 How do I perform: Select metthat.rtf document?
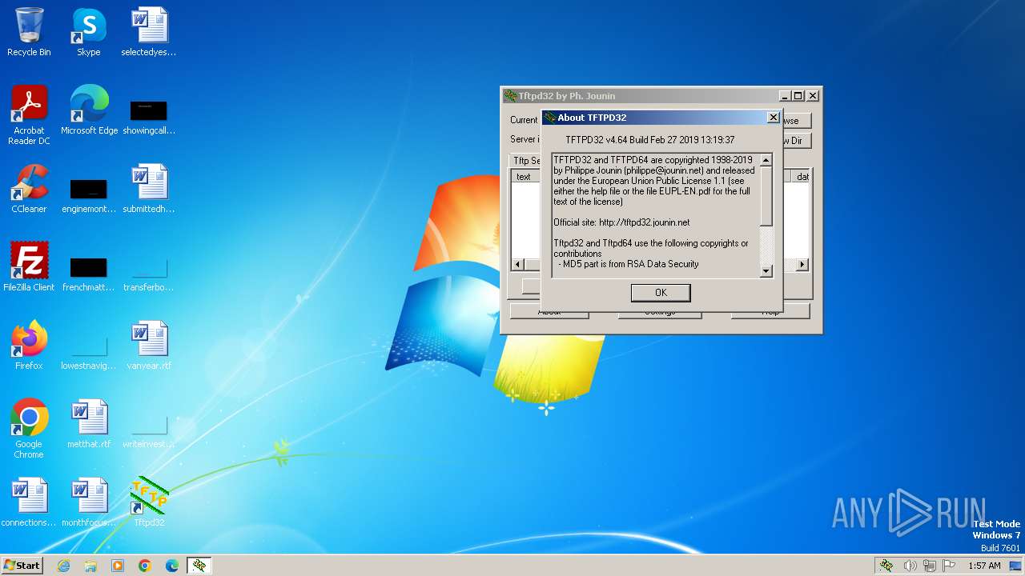[x=89, y=424]
